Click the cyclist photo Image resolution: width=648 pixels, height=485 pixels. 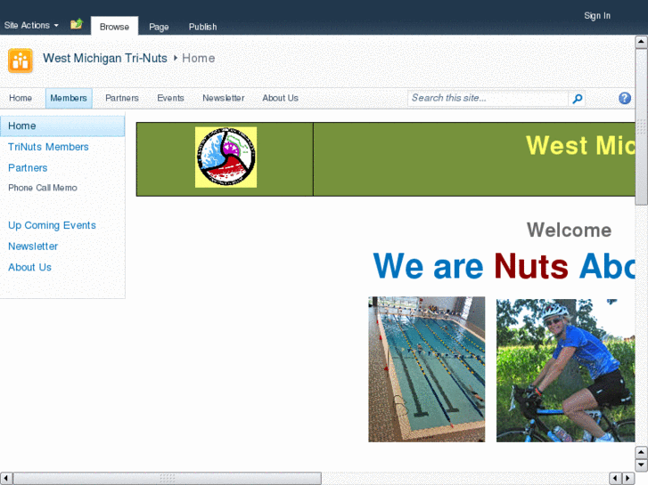click(565, 370)
